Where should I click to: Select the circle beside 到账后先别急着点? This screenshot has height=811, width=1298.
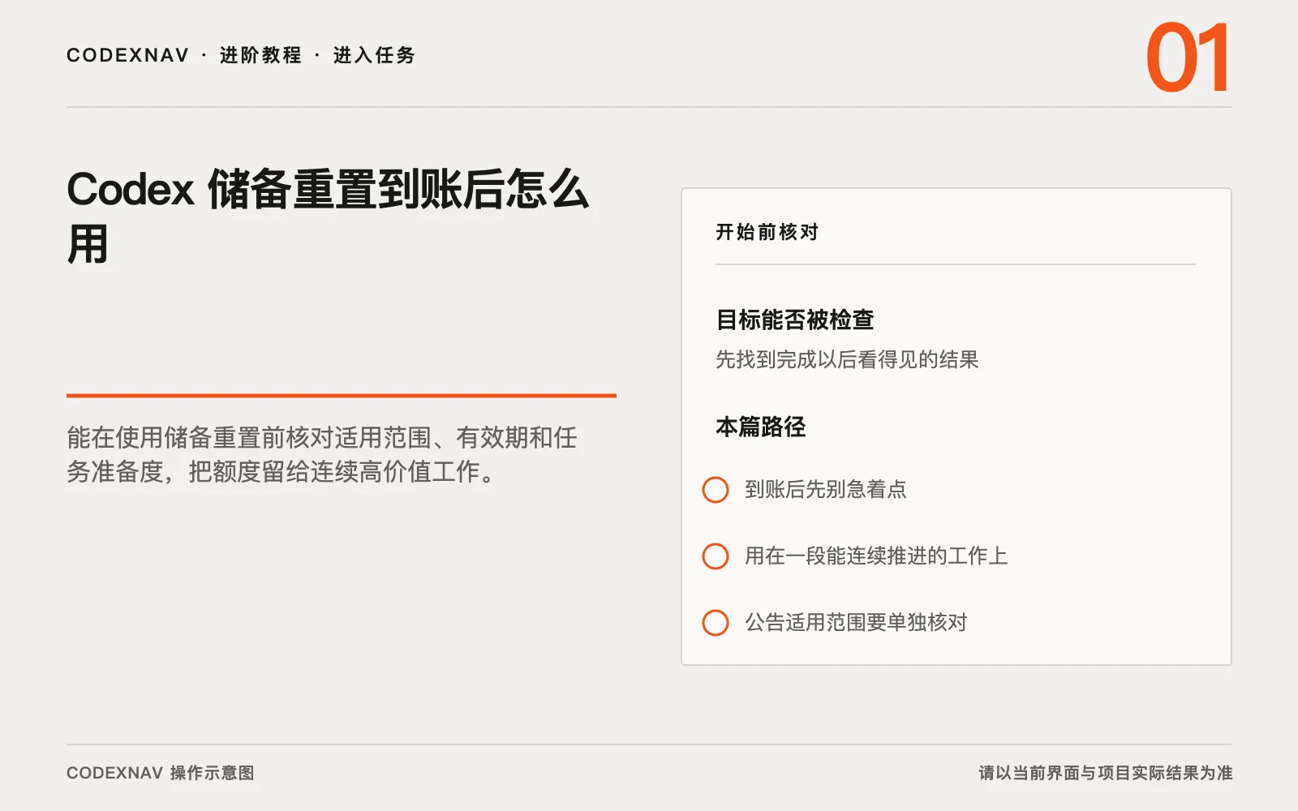coord(716,490)
